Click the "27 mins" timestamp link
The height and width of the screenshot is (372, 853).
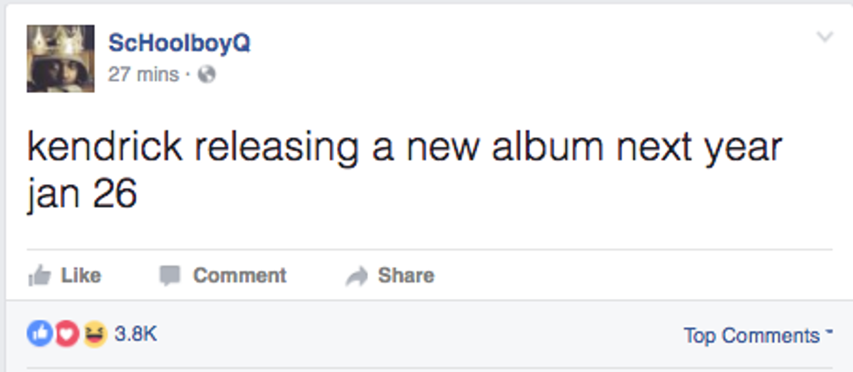pos(143,75)
